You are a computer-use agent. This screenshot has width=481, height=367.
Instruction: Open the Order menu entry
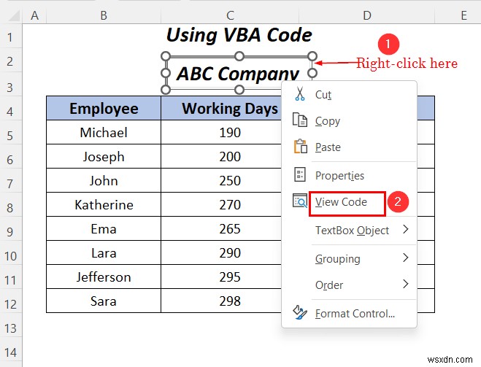pyautogui.click(x=349, y=285)
